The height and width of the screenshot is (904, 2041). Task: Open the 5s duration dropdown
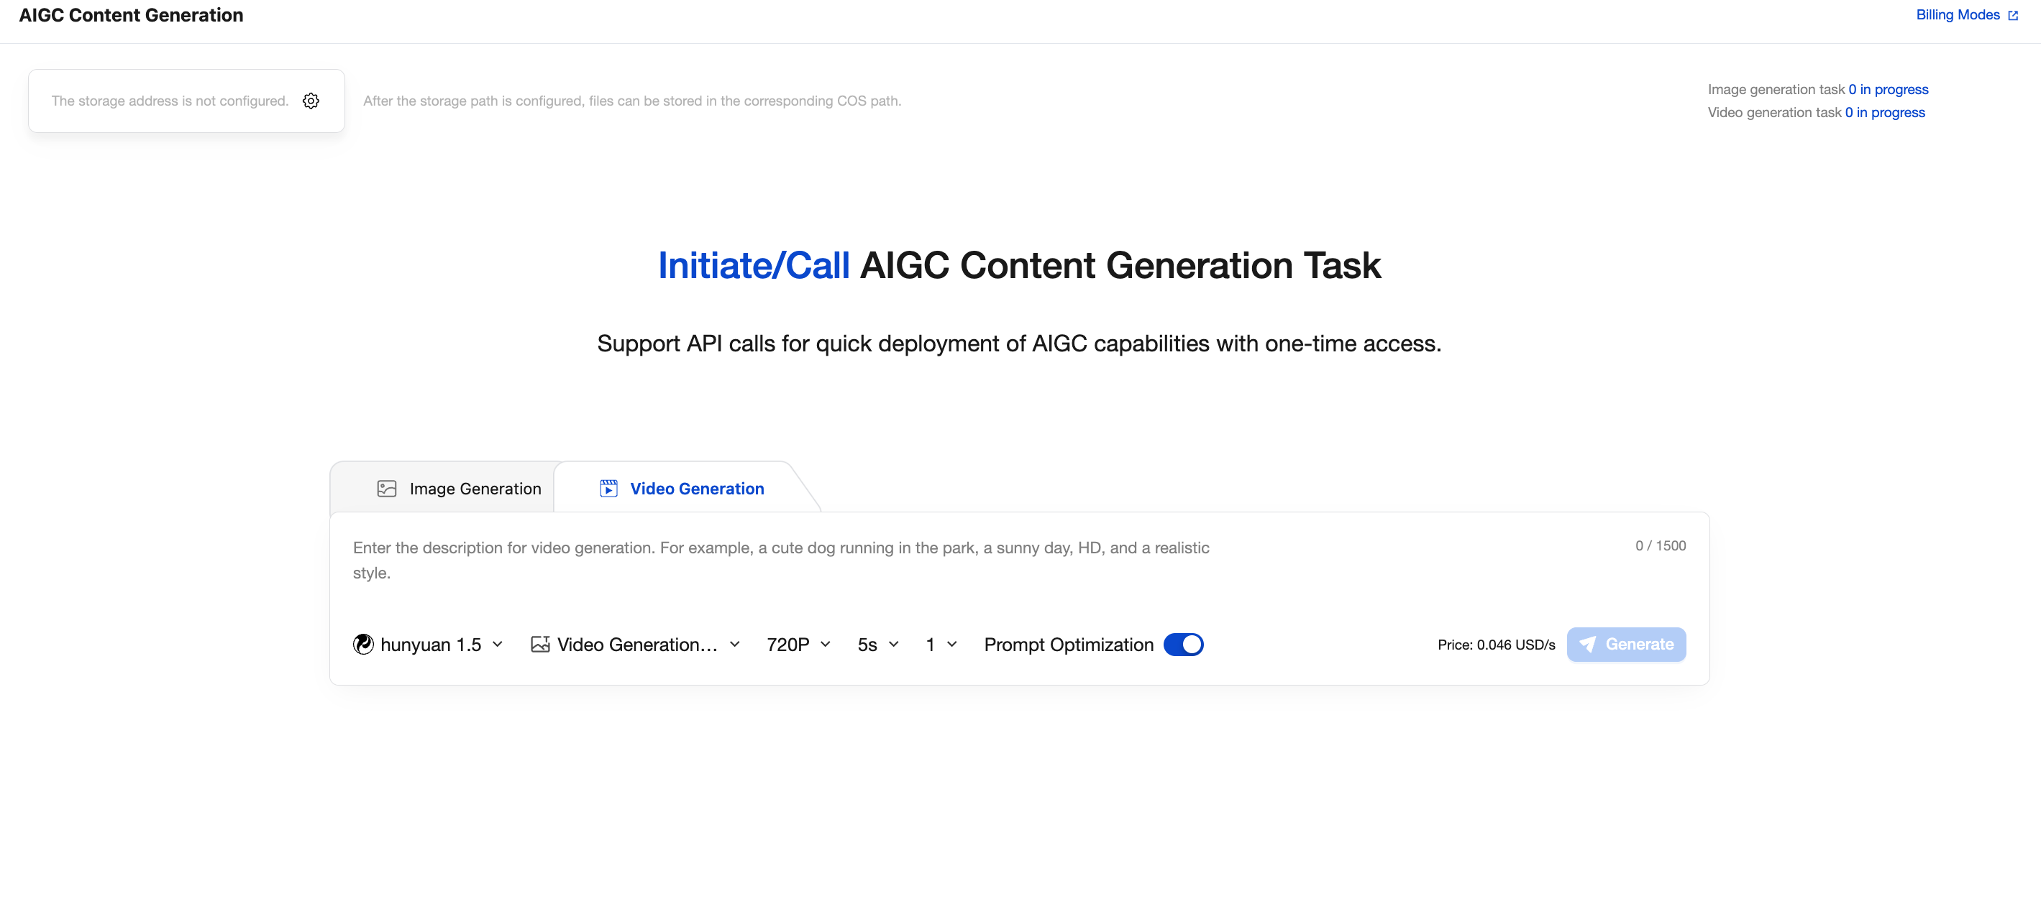pos(878,645)
